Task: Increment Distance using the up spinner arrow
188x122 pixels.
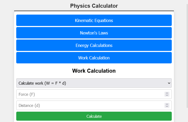Action: pos(167,104)
